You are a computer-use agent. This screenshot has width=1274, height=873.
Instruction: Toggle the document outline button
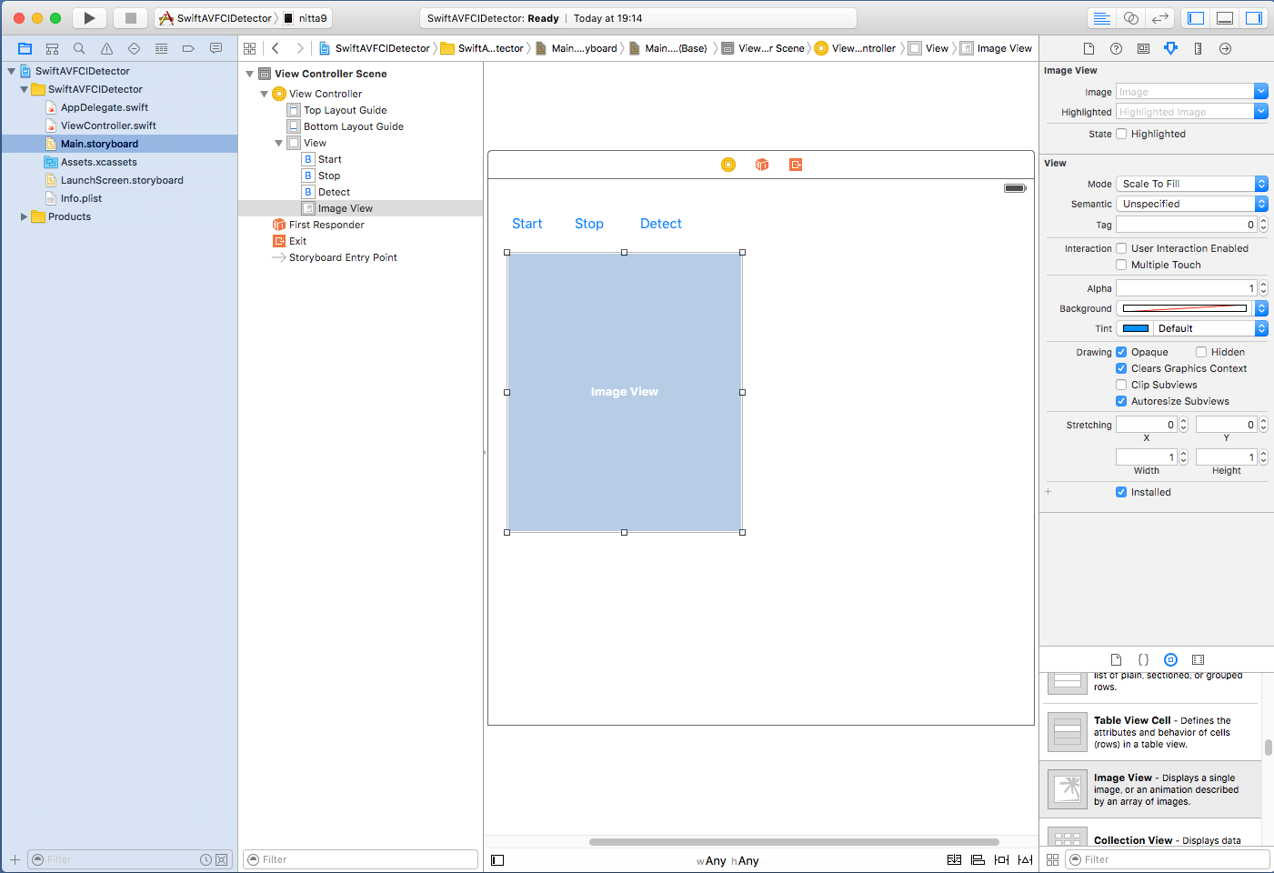[497, 860]
